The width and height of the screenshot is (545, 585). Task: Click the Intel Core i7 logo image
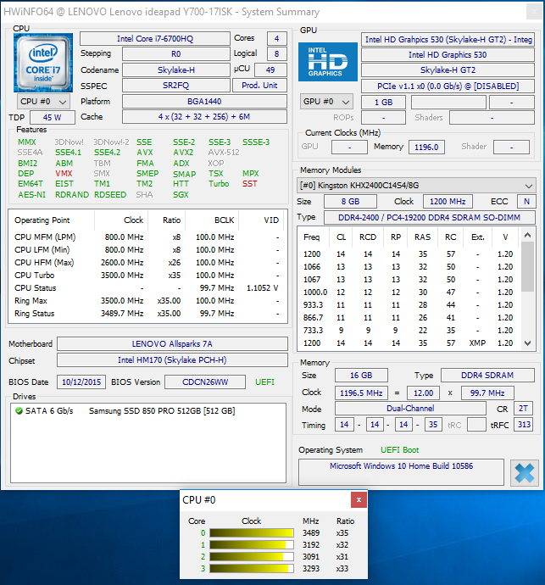43,63
